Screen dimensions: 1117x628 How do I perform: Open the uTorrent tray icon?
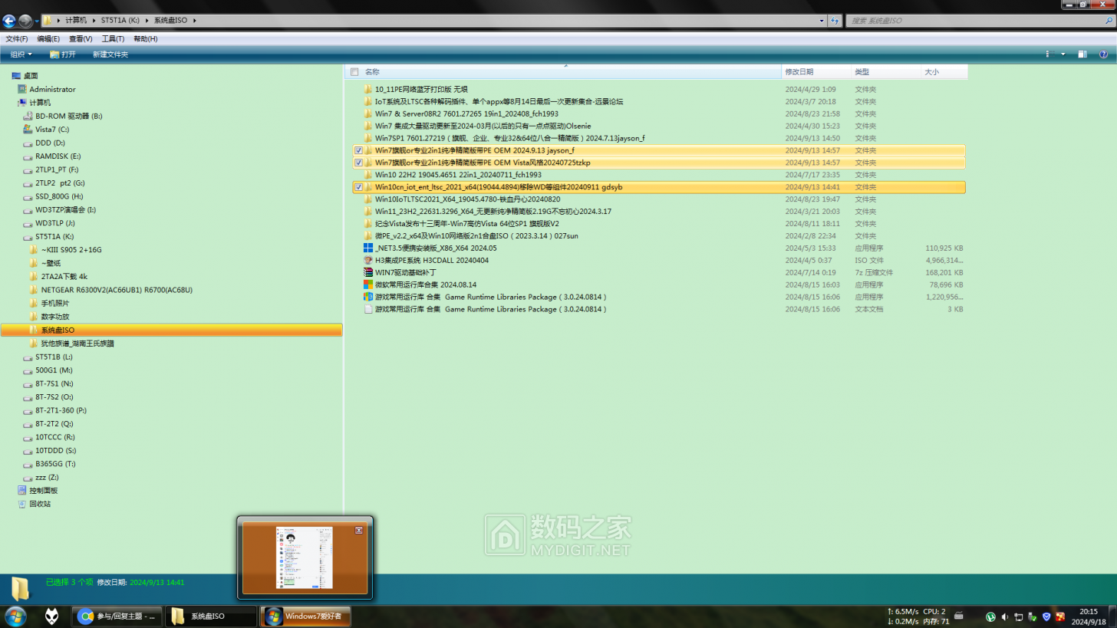pyautogui.click(x=990, y=616)
